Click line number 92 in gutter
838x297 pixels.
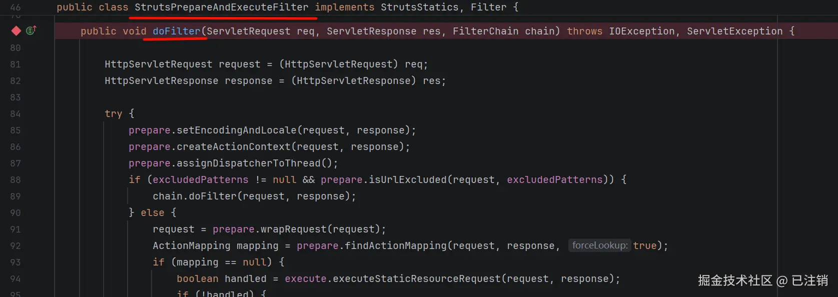tap(16, 245)
